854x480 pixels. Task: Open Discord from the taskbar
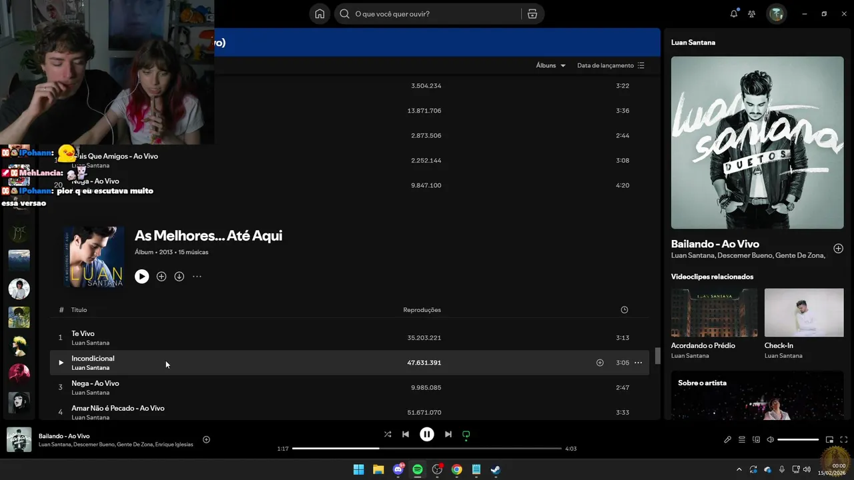point(398,469)
